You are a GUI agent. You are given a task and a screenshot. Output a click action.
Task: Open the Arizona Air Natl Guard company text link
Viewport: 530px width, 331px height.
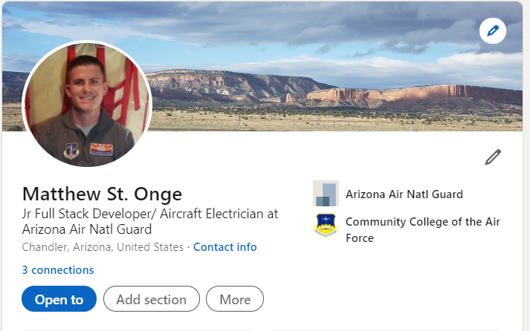coord(404,194)
